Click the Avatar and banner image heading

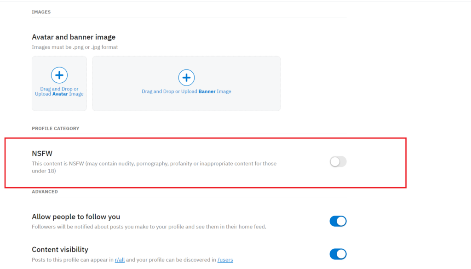point(74,37)
